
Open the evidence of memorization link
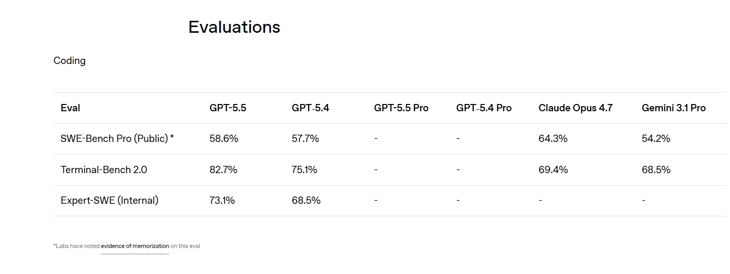coord(135,246)
